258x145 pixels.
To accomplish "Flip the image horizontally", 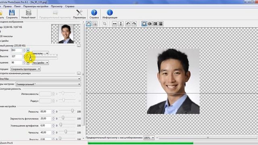I will tap(114, 24).
